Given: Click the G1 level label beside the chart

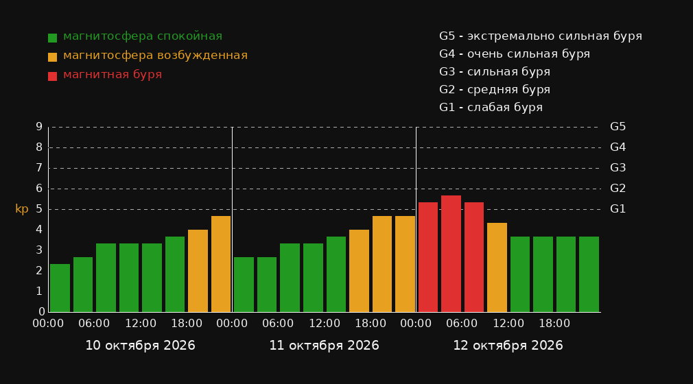Looking at the screenshot, I should (x=618, y=209).
